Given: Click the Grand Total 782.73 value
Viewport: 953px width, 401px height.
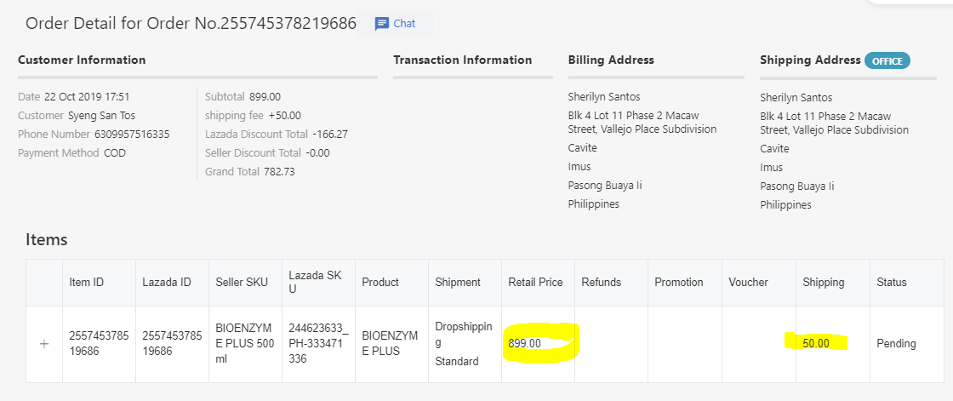Looking at the screenshot, I should [x=280, y=172].
